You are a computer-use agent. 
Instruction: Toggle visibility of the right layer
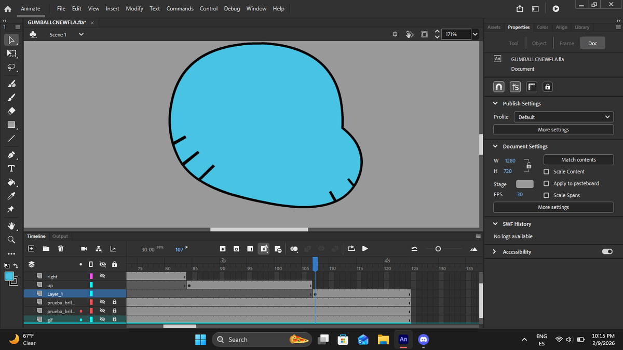102,276
